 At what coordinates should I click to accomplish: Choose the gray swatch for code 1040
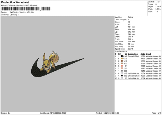tap(122, 71)
